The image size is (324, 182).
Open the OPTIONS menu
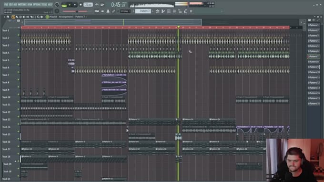[x=37, y=4]
